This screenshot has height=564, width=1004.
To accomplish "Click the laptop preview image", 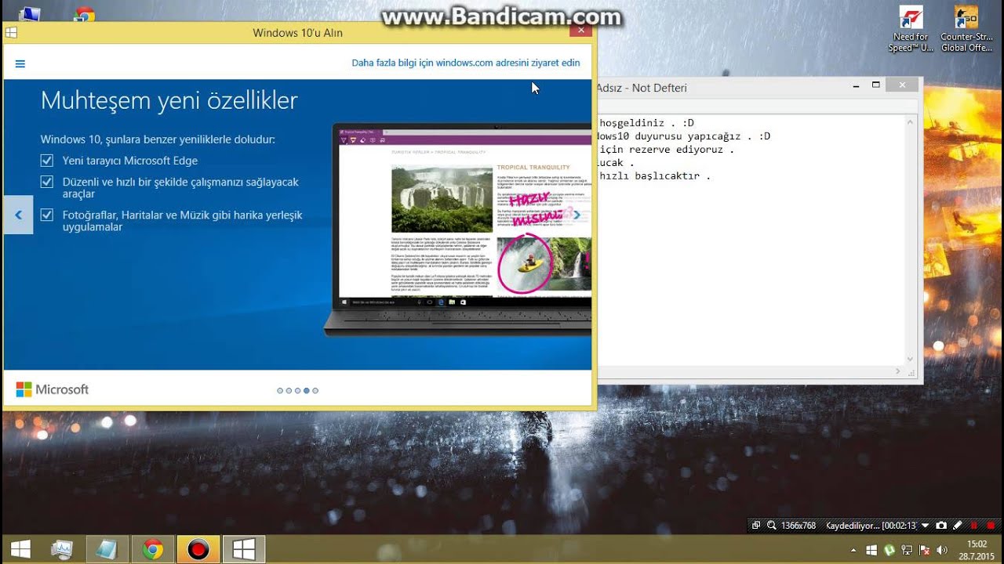I will coord(458,229).
